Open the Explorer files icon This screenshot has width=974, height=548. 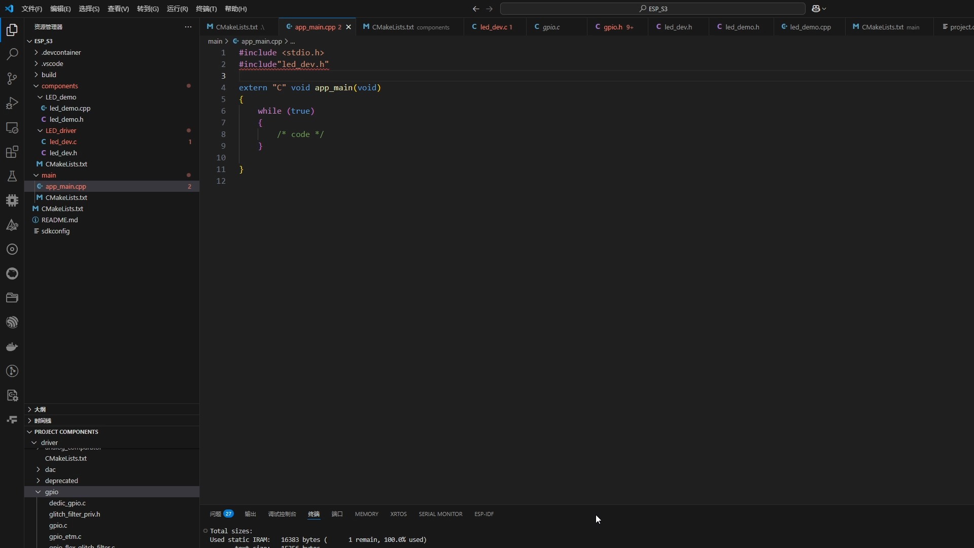point(12,30)
